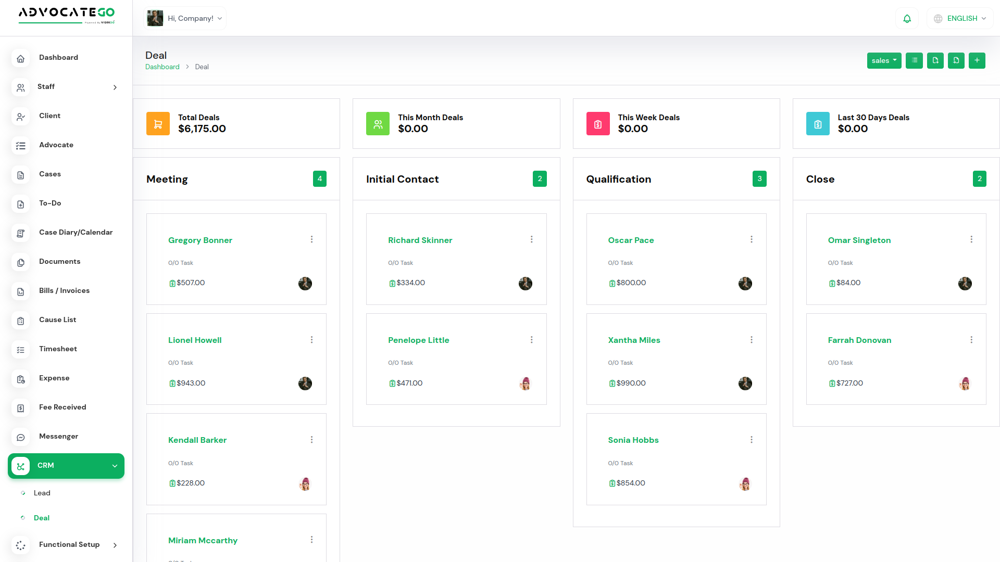This screenshot has height=562, width=1000.
Task: Switch to list view of deals
Action: tap(914, 60)
